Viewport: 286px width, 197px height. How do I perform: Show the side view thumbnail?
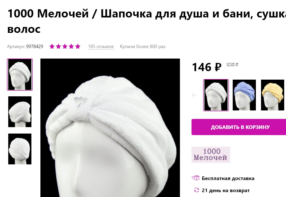pyautogui.click(x=20, y=112)
